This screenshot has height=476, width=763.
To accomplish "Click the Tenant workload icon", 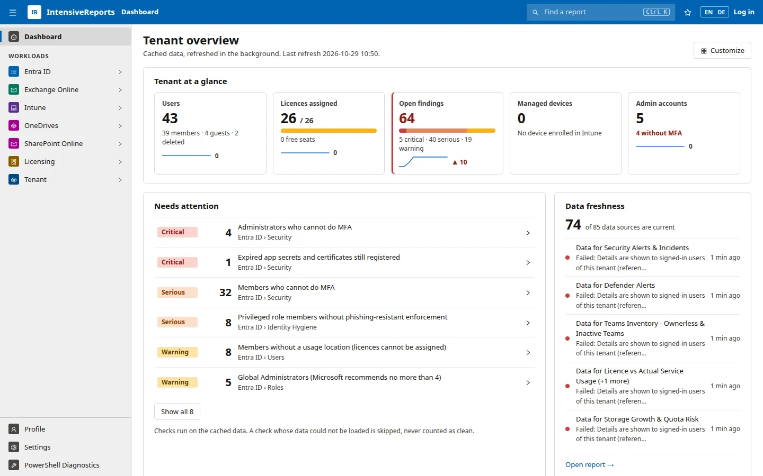I will coord(14,180).
